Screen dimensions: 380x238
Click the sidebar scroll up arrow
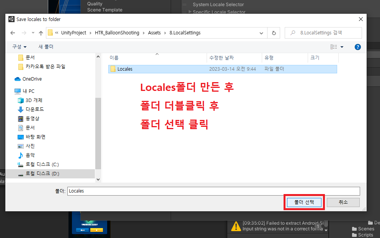pyautogui.click(x=98, y=57)
